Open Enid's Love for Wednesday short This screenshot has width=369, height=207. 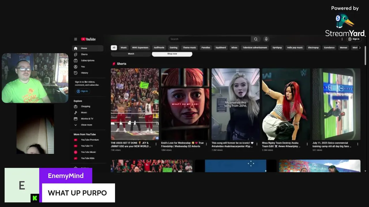[185, 104]
